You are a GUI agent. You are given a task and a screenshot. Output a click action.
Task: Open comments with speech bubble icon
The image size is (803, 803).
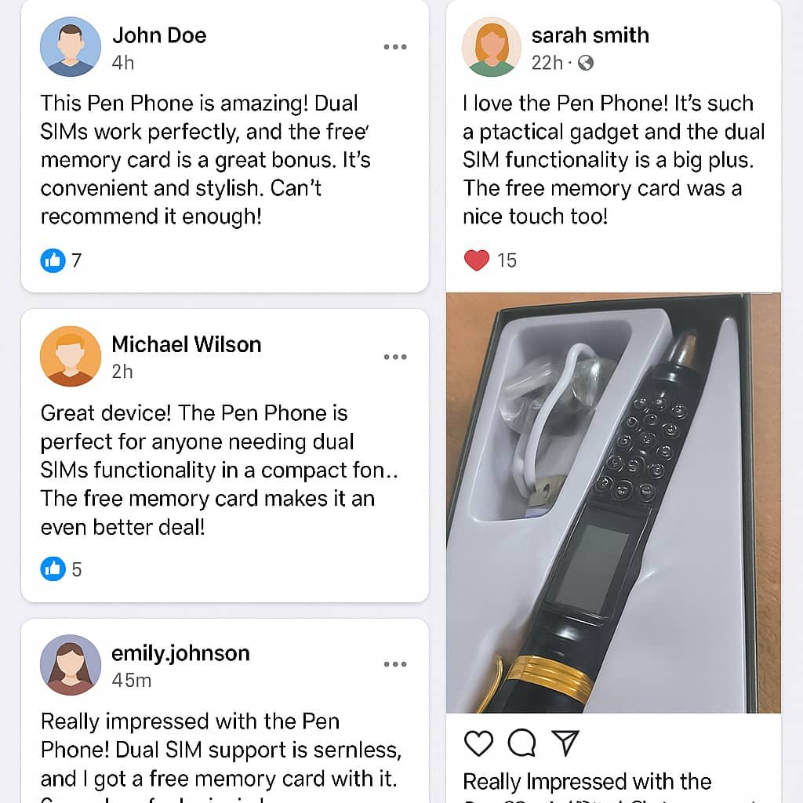coord(521,743)
